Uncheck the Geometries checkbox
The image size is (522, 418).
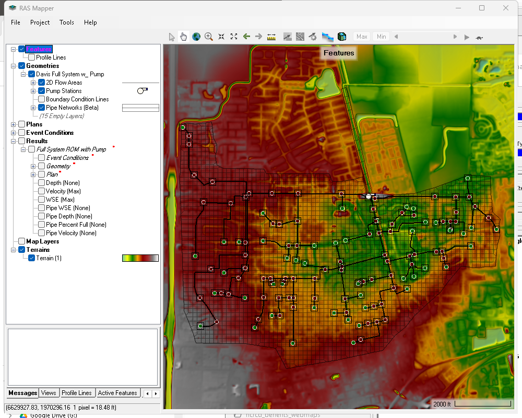pyautogui.click(x=21, y=66)
